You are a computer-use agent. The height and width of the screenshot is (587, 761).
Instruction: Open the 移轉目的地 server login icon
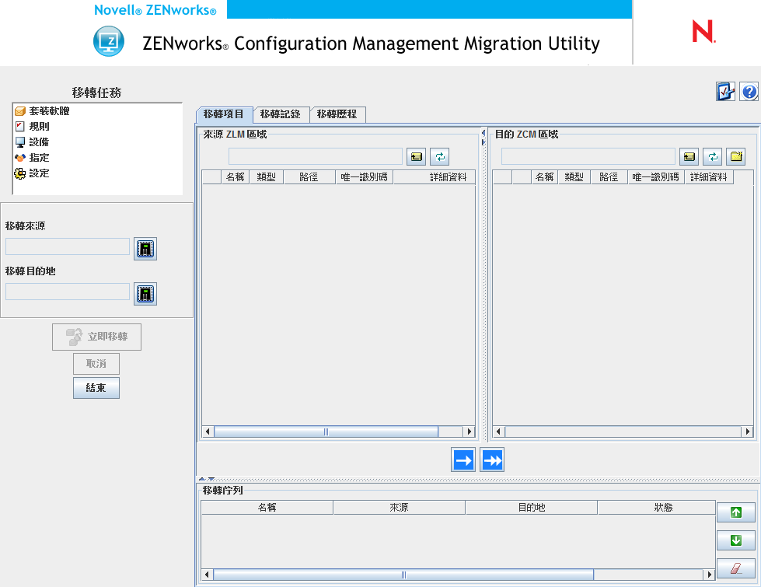(145, 294)
